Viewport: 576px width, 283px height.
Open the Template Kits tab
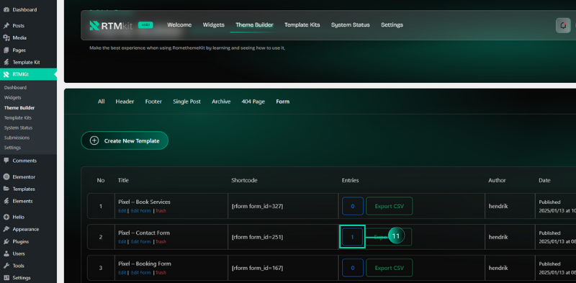[302, 25]
